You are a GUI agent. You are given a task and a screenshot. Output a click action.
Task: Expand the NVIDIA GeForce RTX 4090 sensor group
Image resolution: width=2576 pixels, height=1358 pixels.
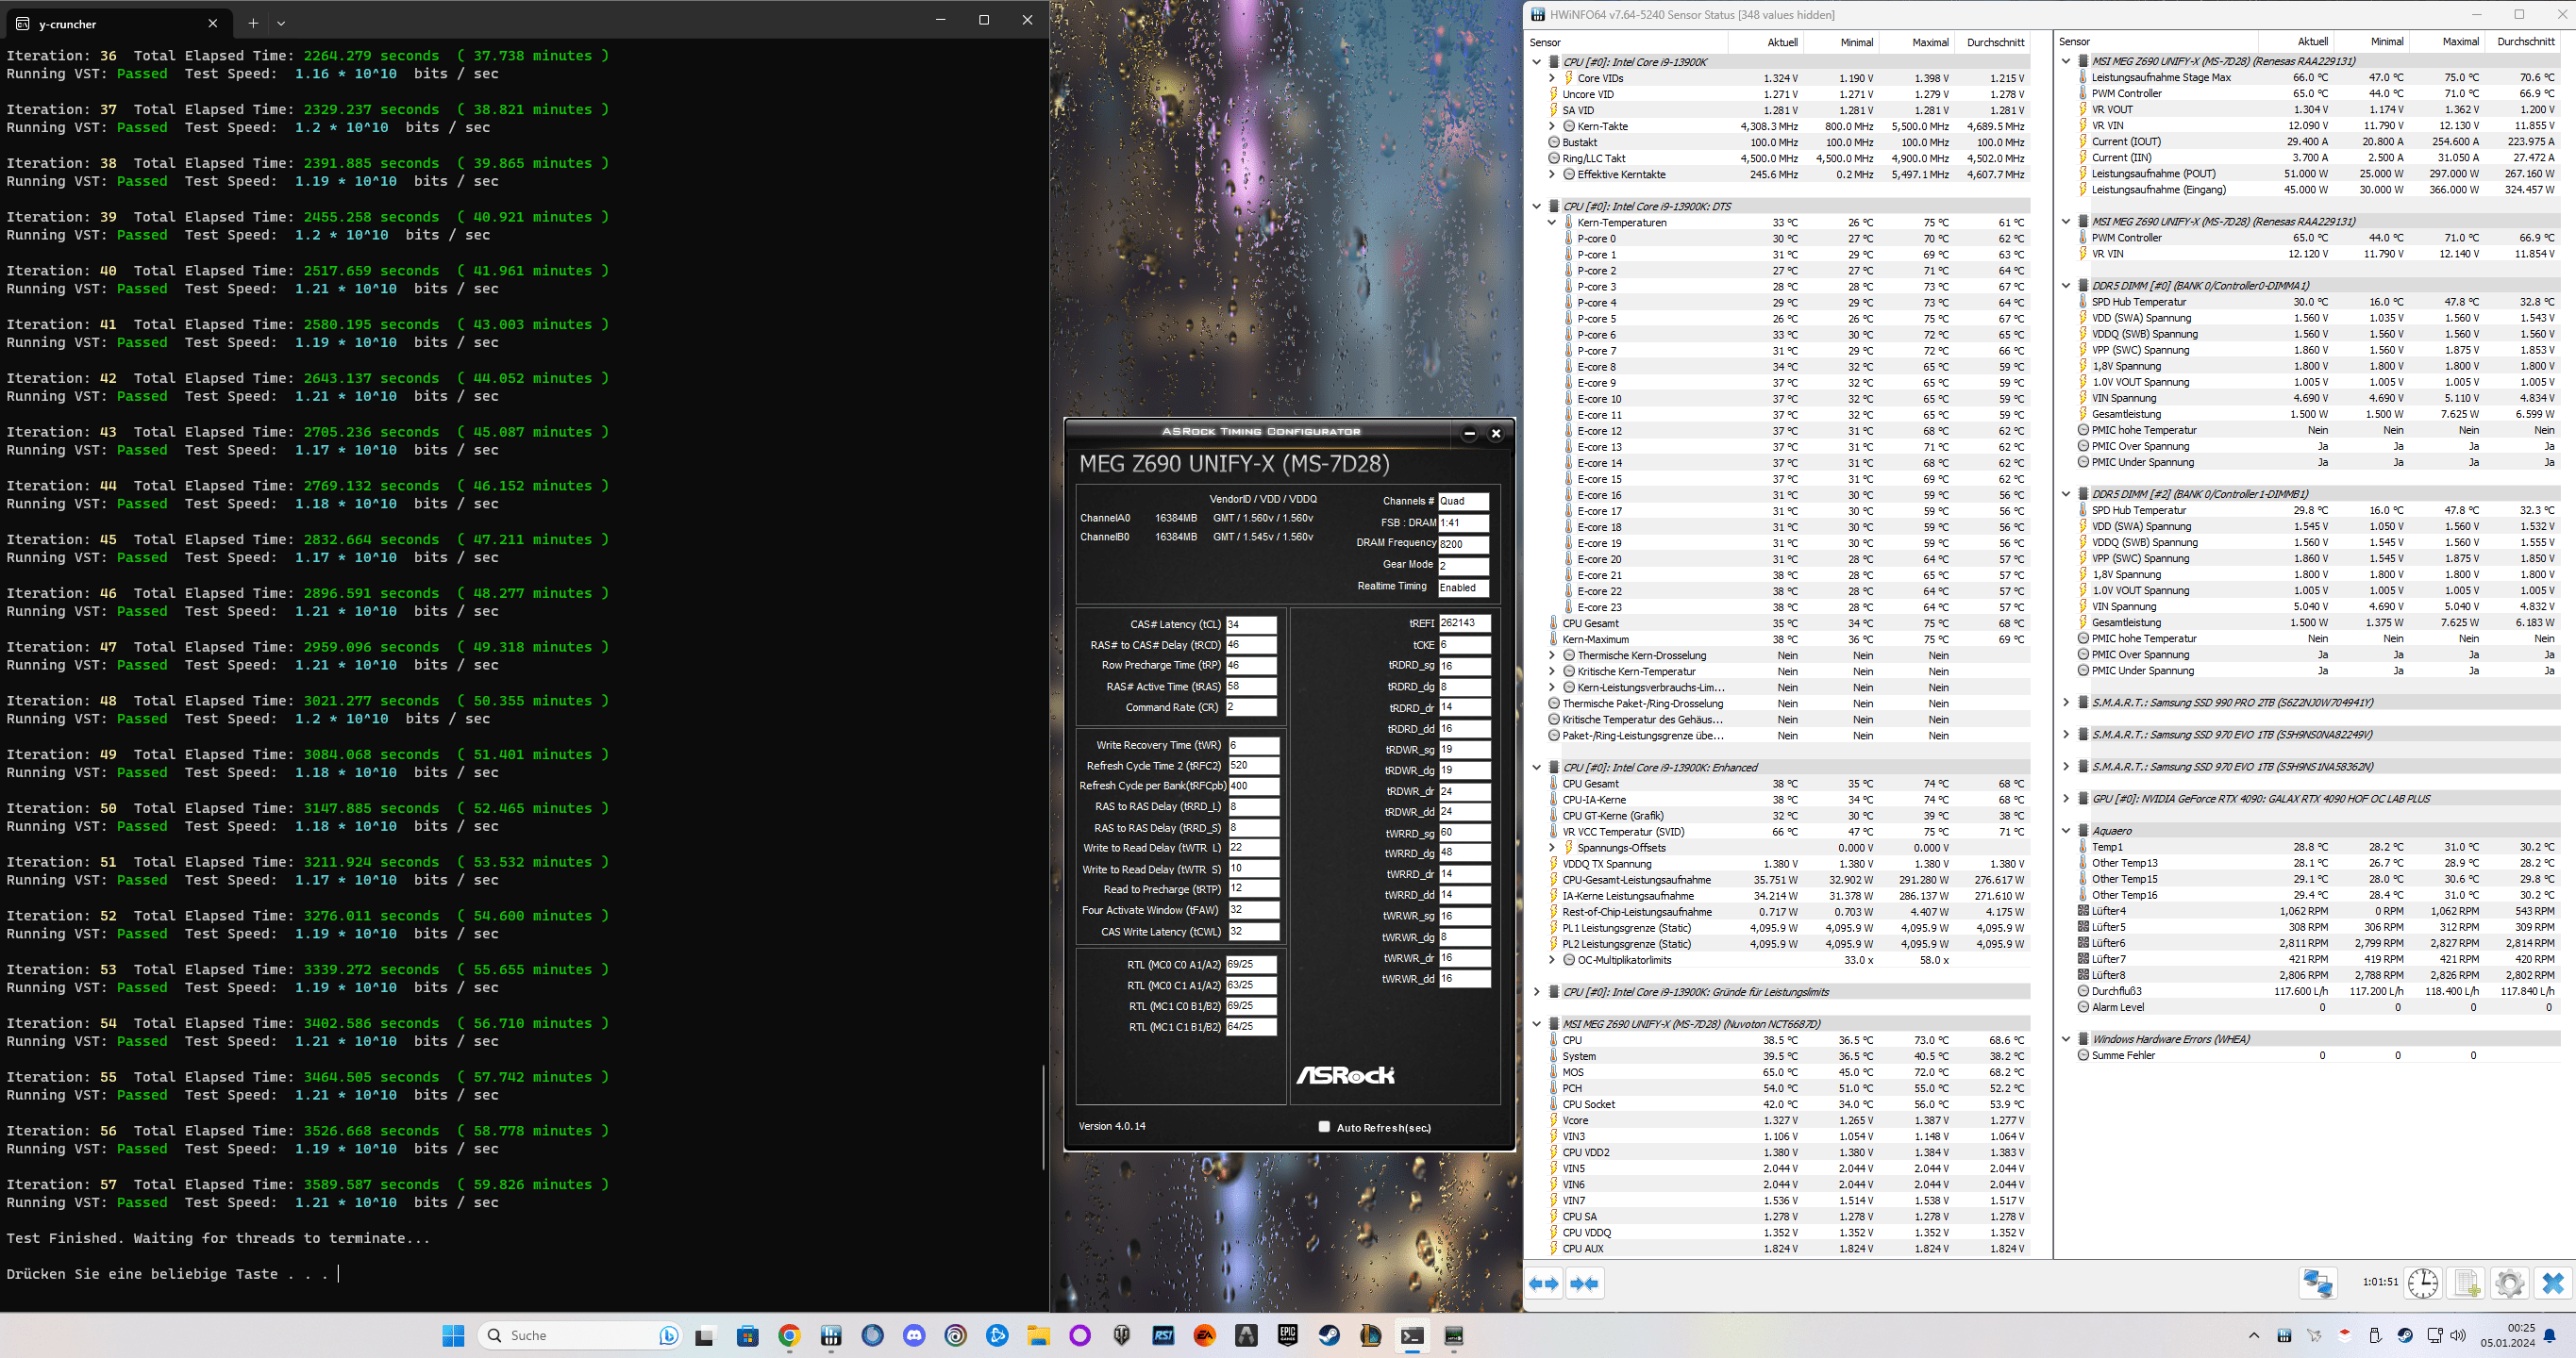pyautogui.click(x=2066, y=799)
